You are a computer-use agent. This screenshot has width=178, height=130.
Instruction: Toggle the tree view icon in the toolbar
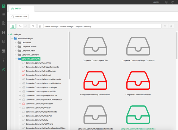13,26
